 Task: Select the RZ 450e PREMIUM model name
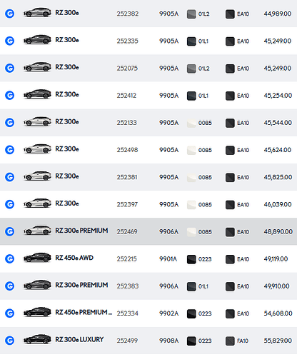[84, 312]
